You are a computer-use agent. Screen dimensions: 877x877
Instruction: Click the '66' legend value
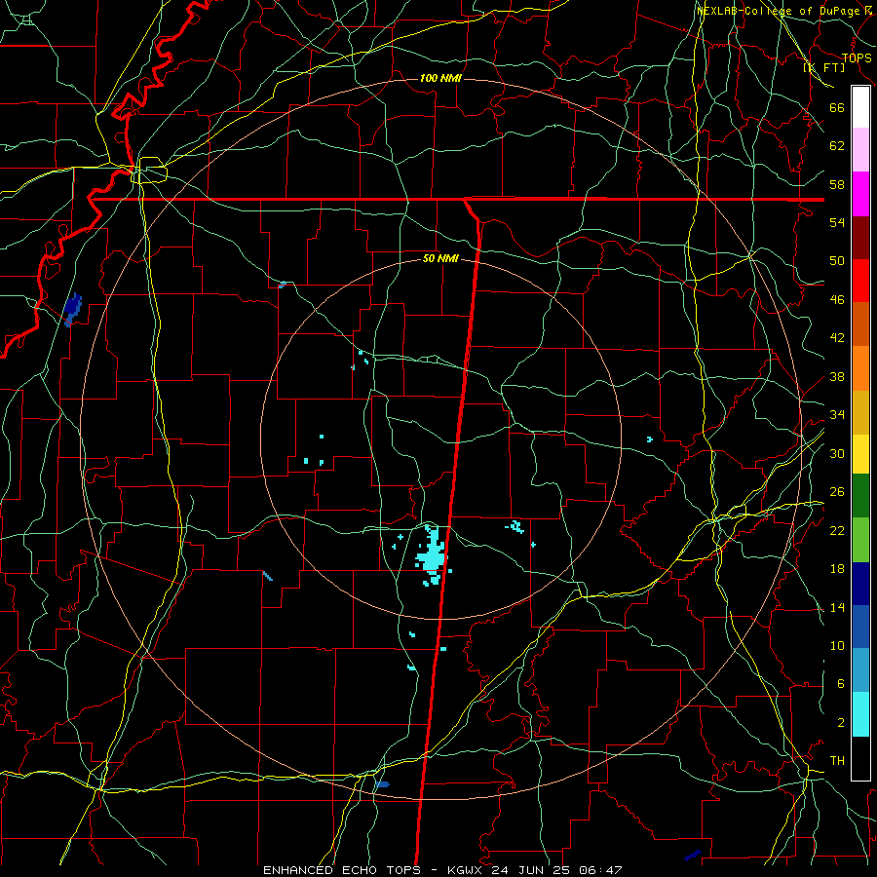pyautogui.click(x=837, y=107)
